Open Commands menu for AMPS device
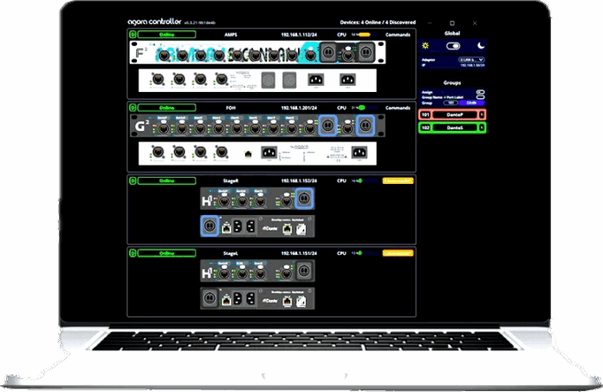This screenshot has height=392, width=603. click(x=398, y=35)
